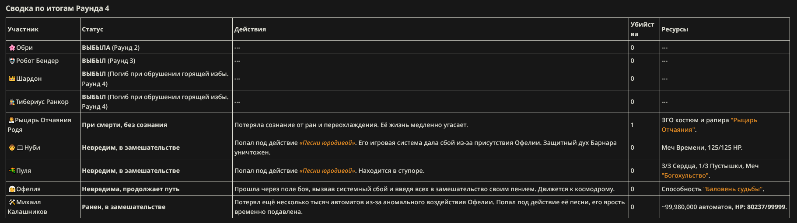The height and width of the screenshot is (223, 797).
Task: Click the emoji before Рыцарь Отчаяния Родя
Action: (12, 120)
